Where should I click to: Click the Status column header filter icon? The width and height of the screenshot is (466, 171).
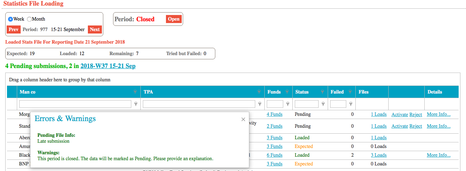coord(322,92)
